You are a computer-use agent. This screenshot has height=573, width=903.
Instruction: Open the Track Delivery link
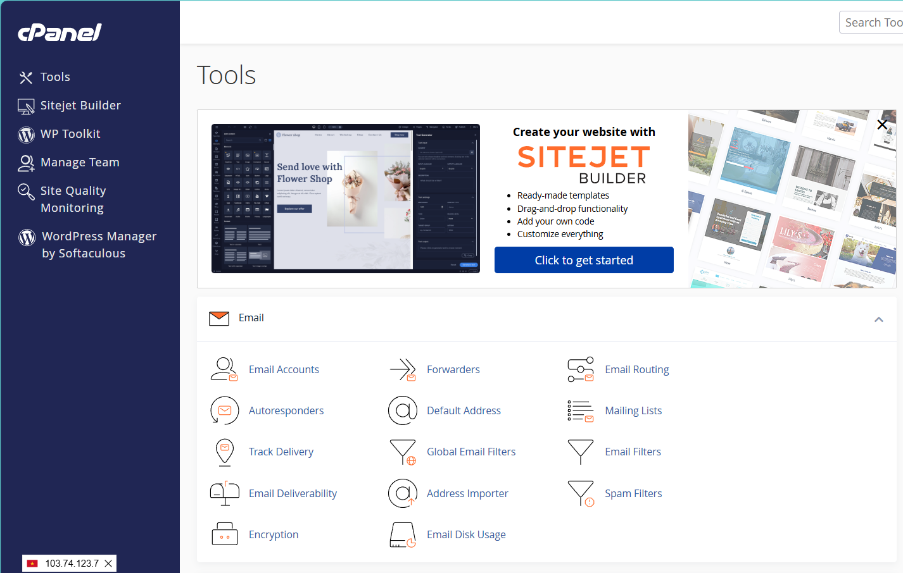click(281, 452)
